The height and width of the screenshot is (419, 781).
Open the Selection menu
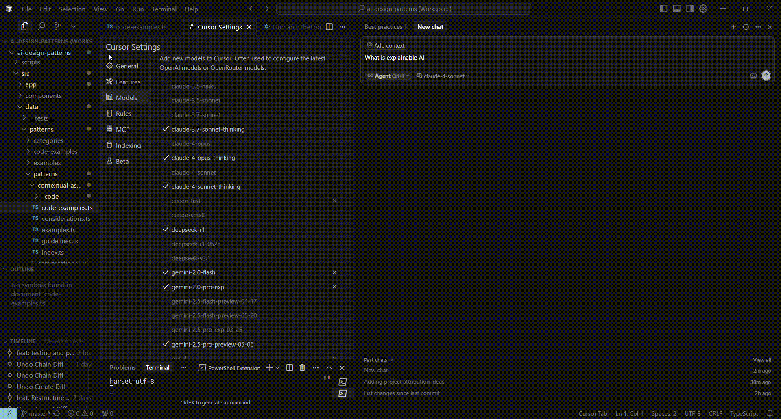pos(72,9)
